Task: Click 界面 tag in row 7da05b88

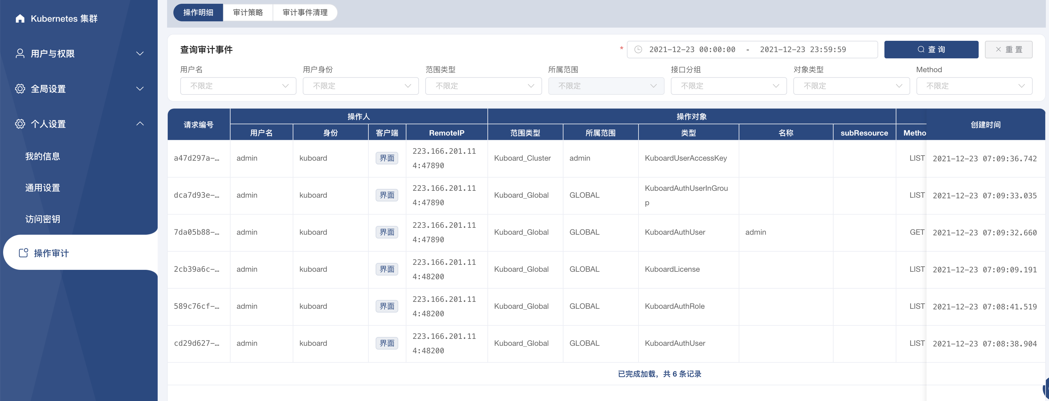Action: tap(387, 232)
